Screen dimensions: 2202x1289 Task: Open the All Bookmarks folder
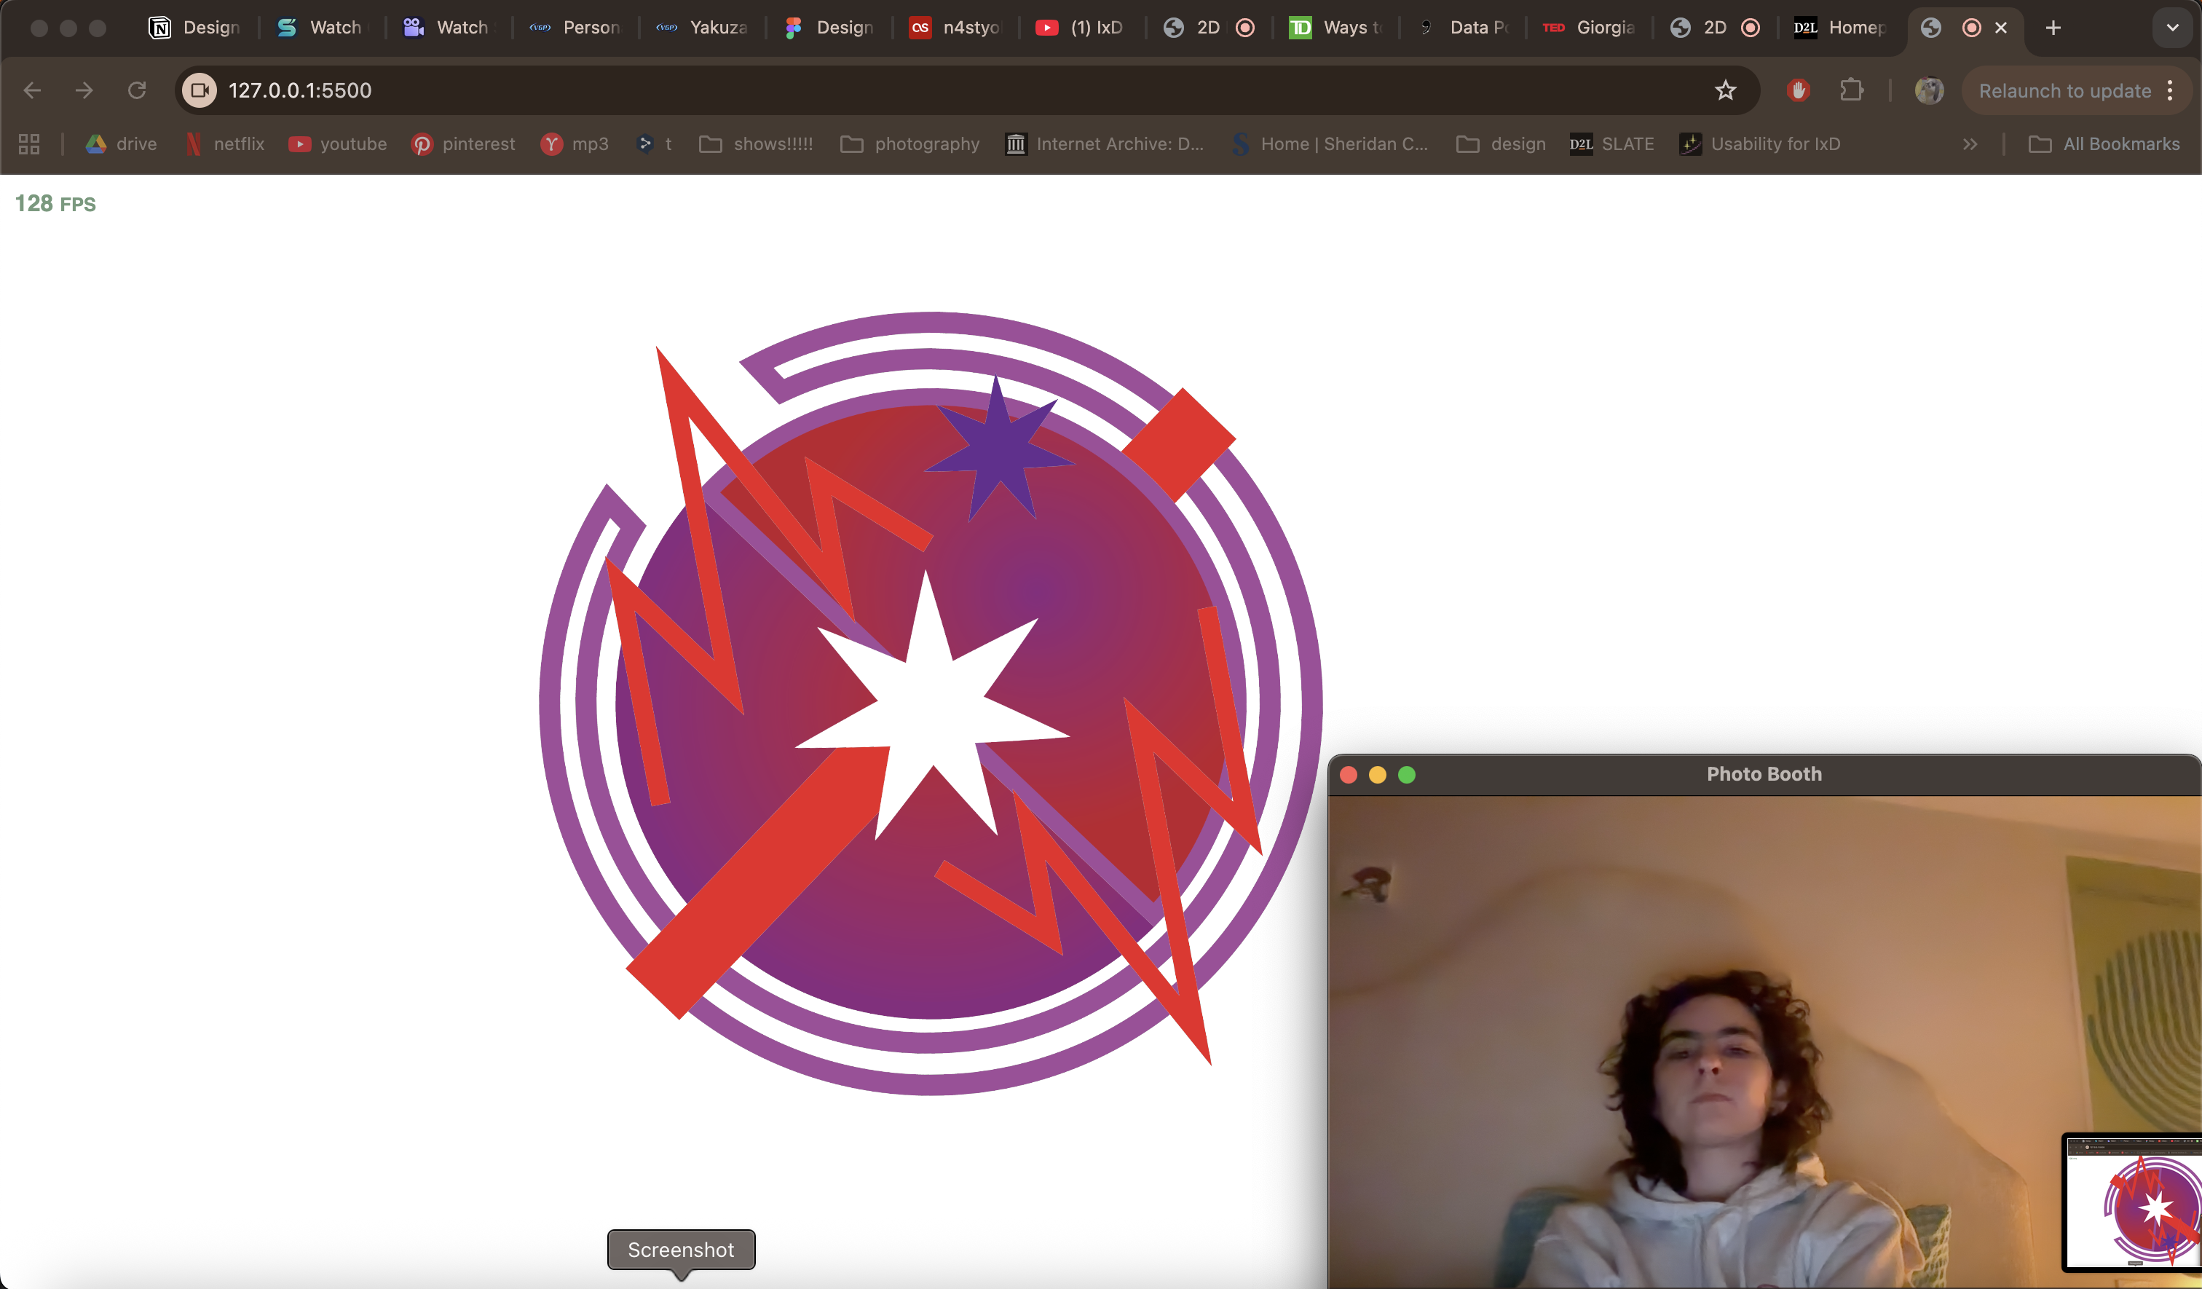tap(2104, 144)
